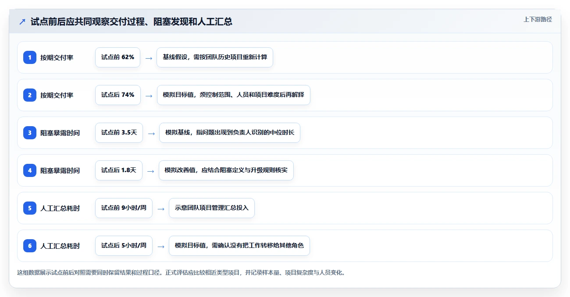Select 阻塞暴露时间 label in row 4
The height and width of the screenshot is (297, 570).
[60, 170]
